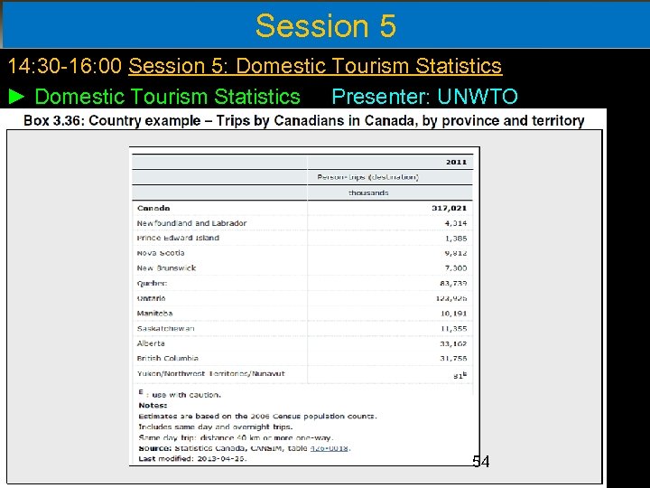This screenshot has height=488, width=650.
Task: Click the British Columbia trips value
Action: coord(453,358)
